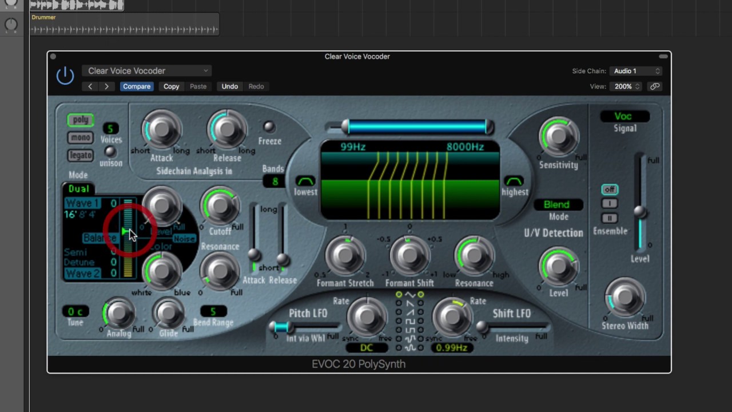The height and width of the screenshot is (412, 732).
Task: Open the Clear Voice Vocoder preset dropdown
Action: coord(146,71)
